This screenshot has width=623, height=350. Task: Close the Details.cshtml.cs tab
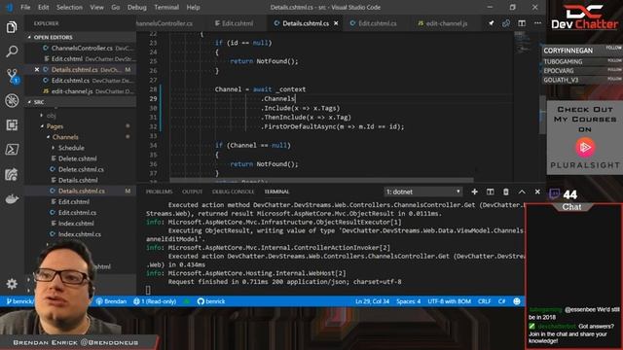(x=336, y=23)
